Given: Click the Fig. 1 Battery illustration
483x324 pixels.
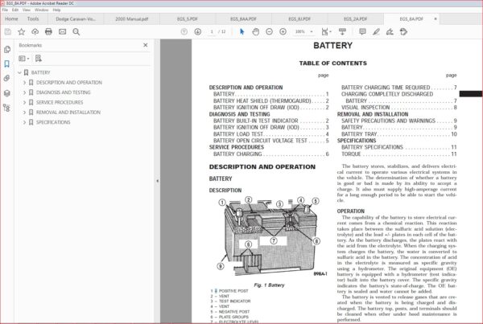Looking at the screenshot, I should pyautogui.click(x=269, y=237).
